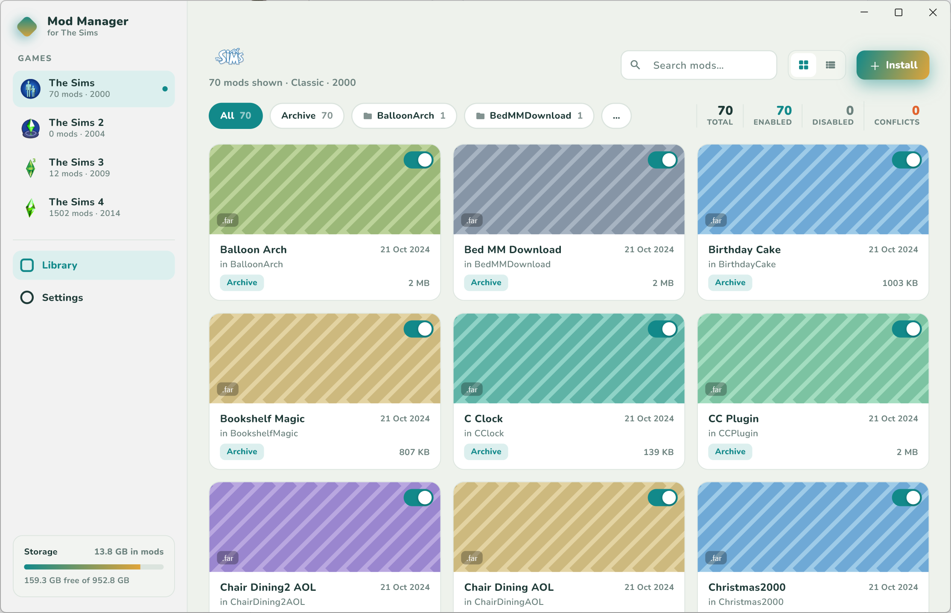The height and width of the screenshot is (613, 951).
Task: Select The Sims game icon in sidebar
Action: (x=31, y=89)
